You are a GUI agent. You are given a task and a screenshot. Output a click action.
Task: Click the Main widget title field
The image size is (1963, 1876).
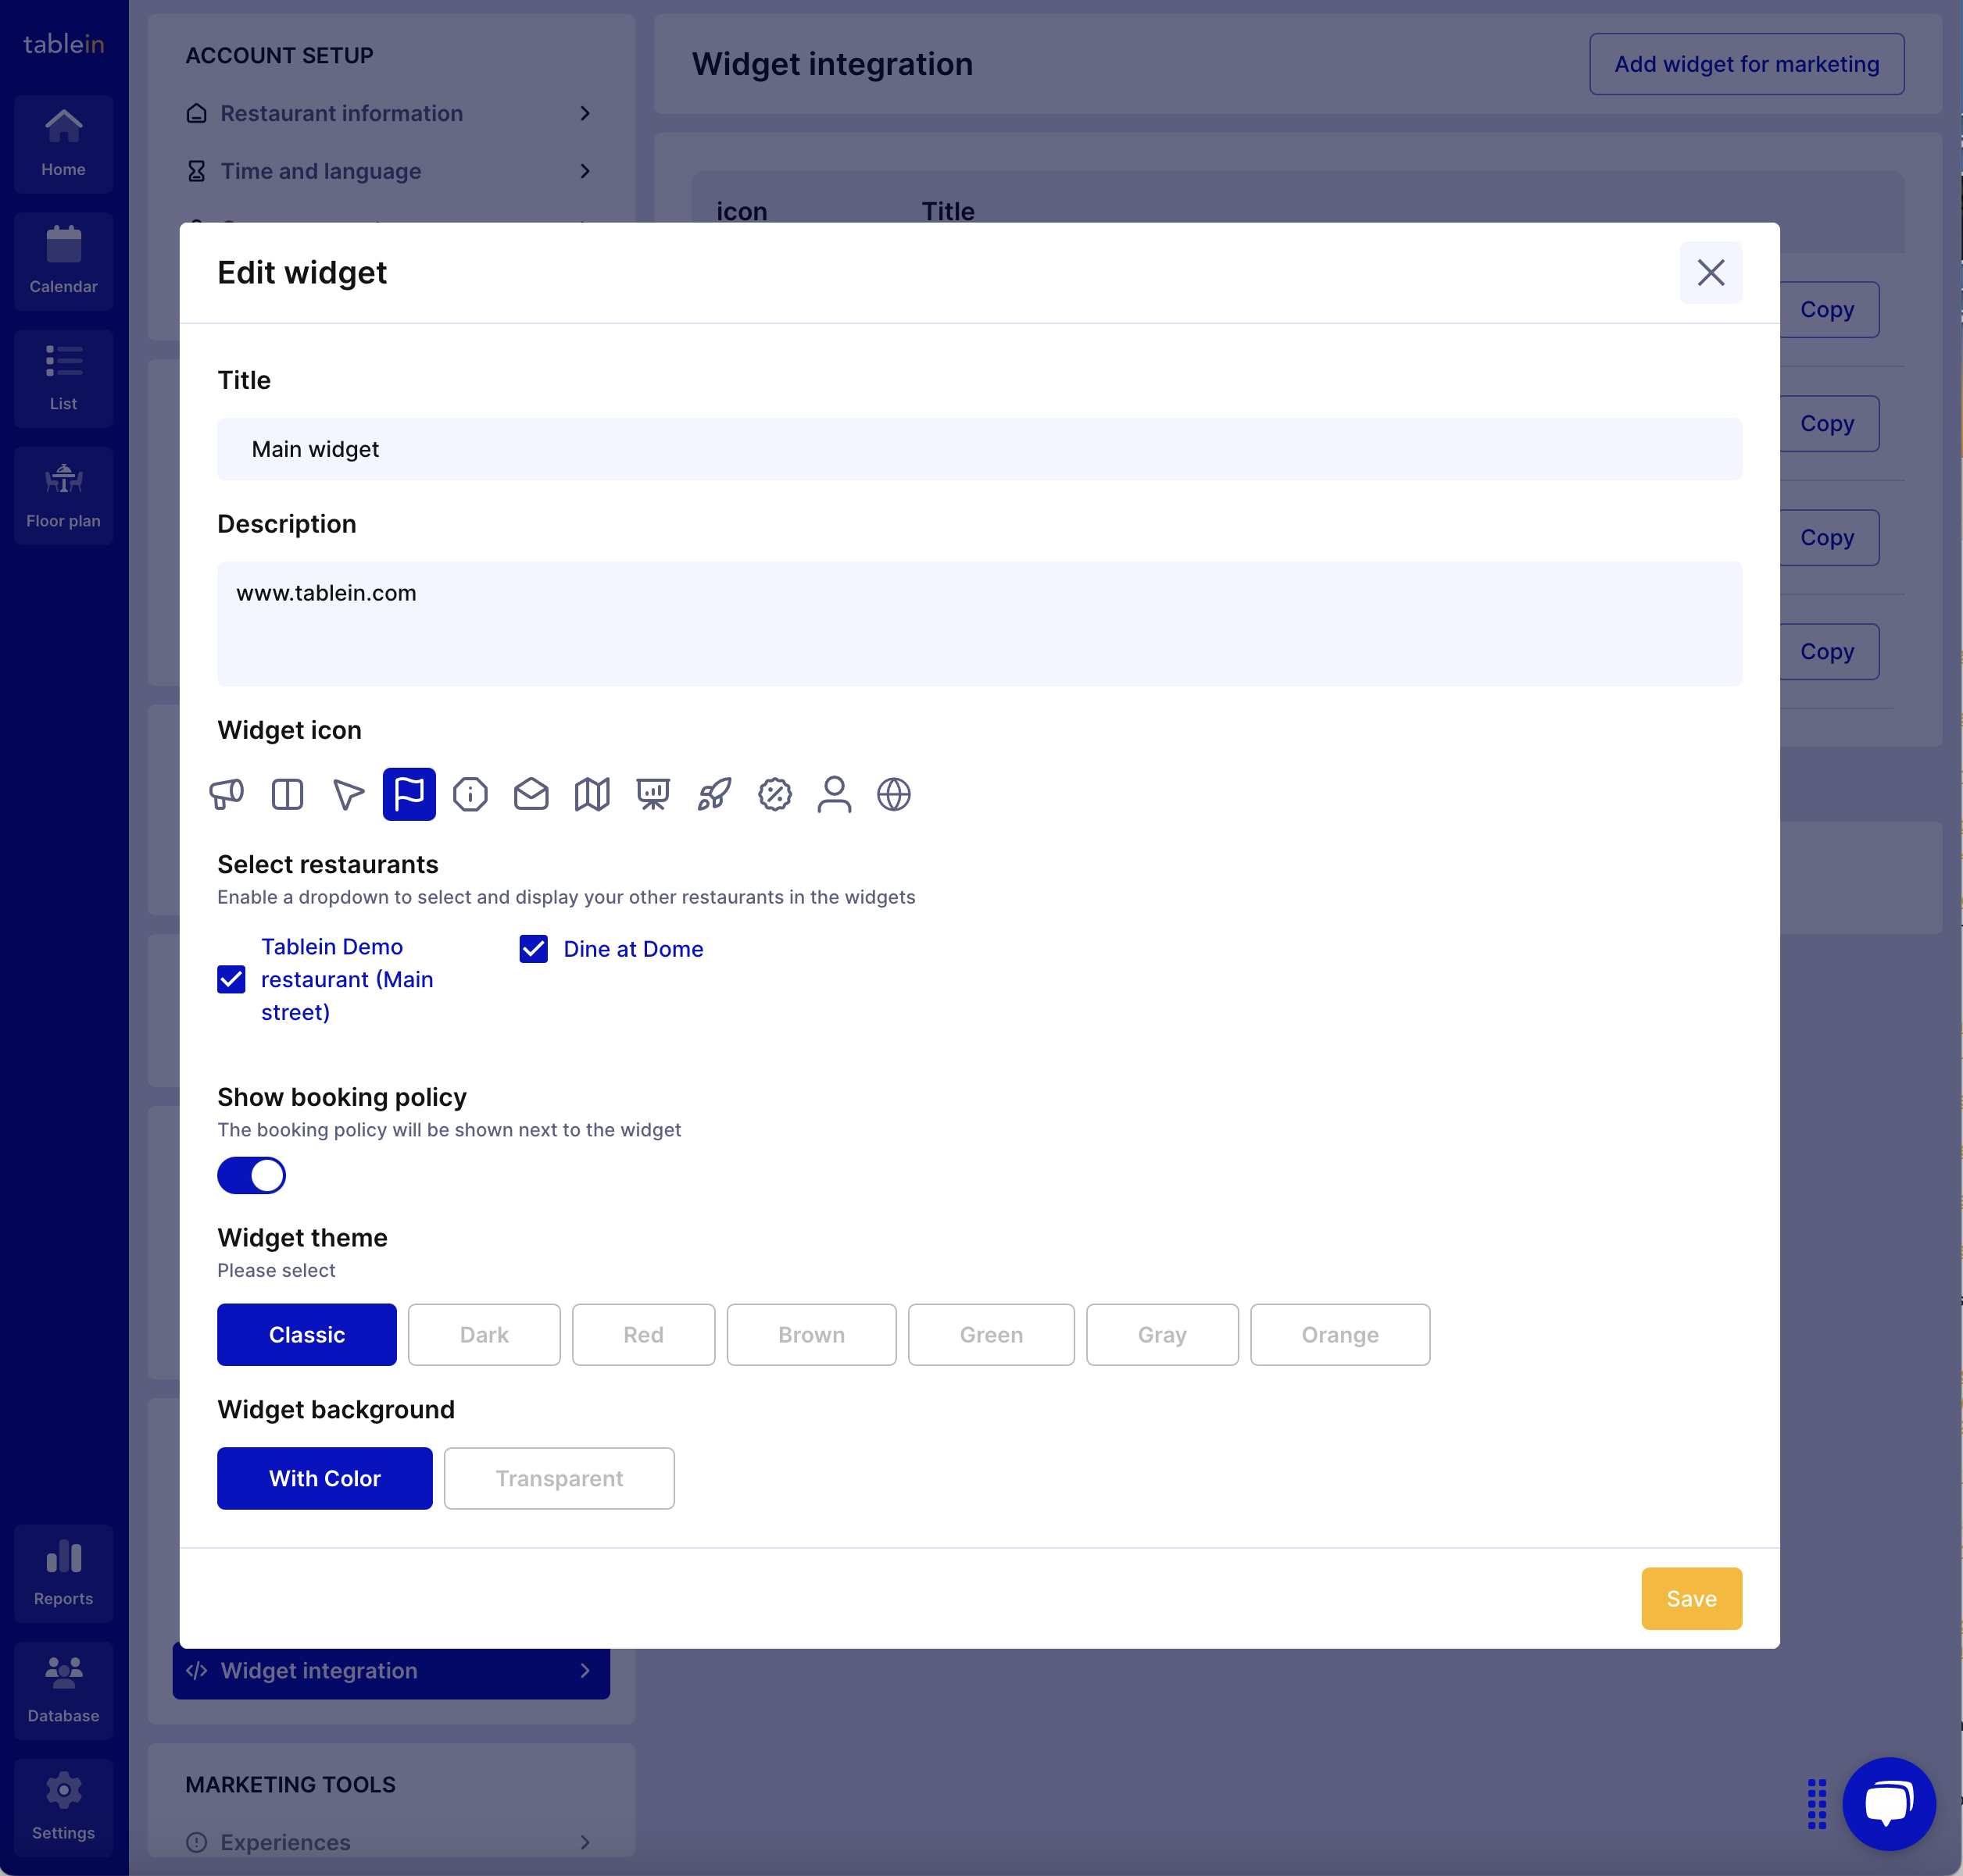point(978,449)
